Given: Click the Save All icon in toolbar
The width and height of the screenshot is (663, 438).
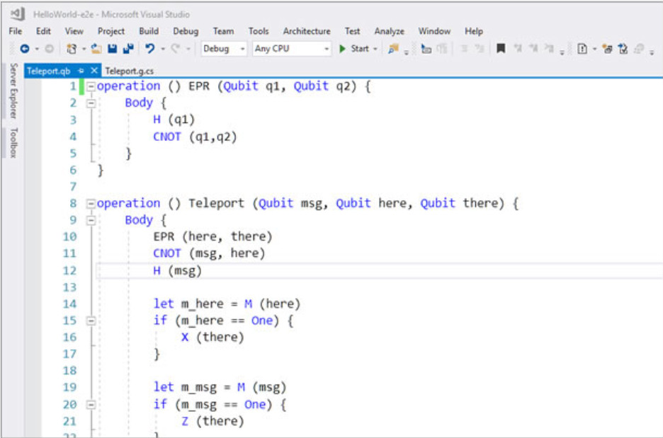Looking at the screenshot, I should (127, 49).
